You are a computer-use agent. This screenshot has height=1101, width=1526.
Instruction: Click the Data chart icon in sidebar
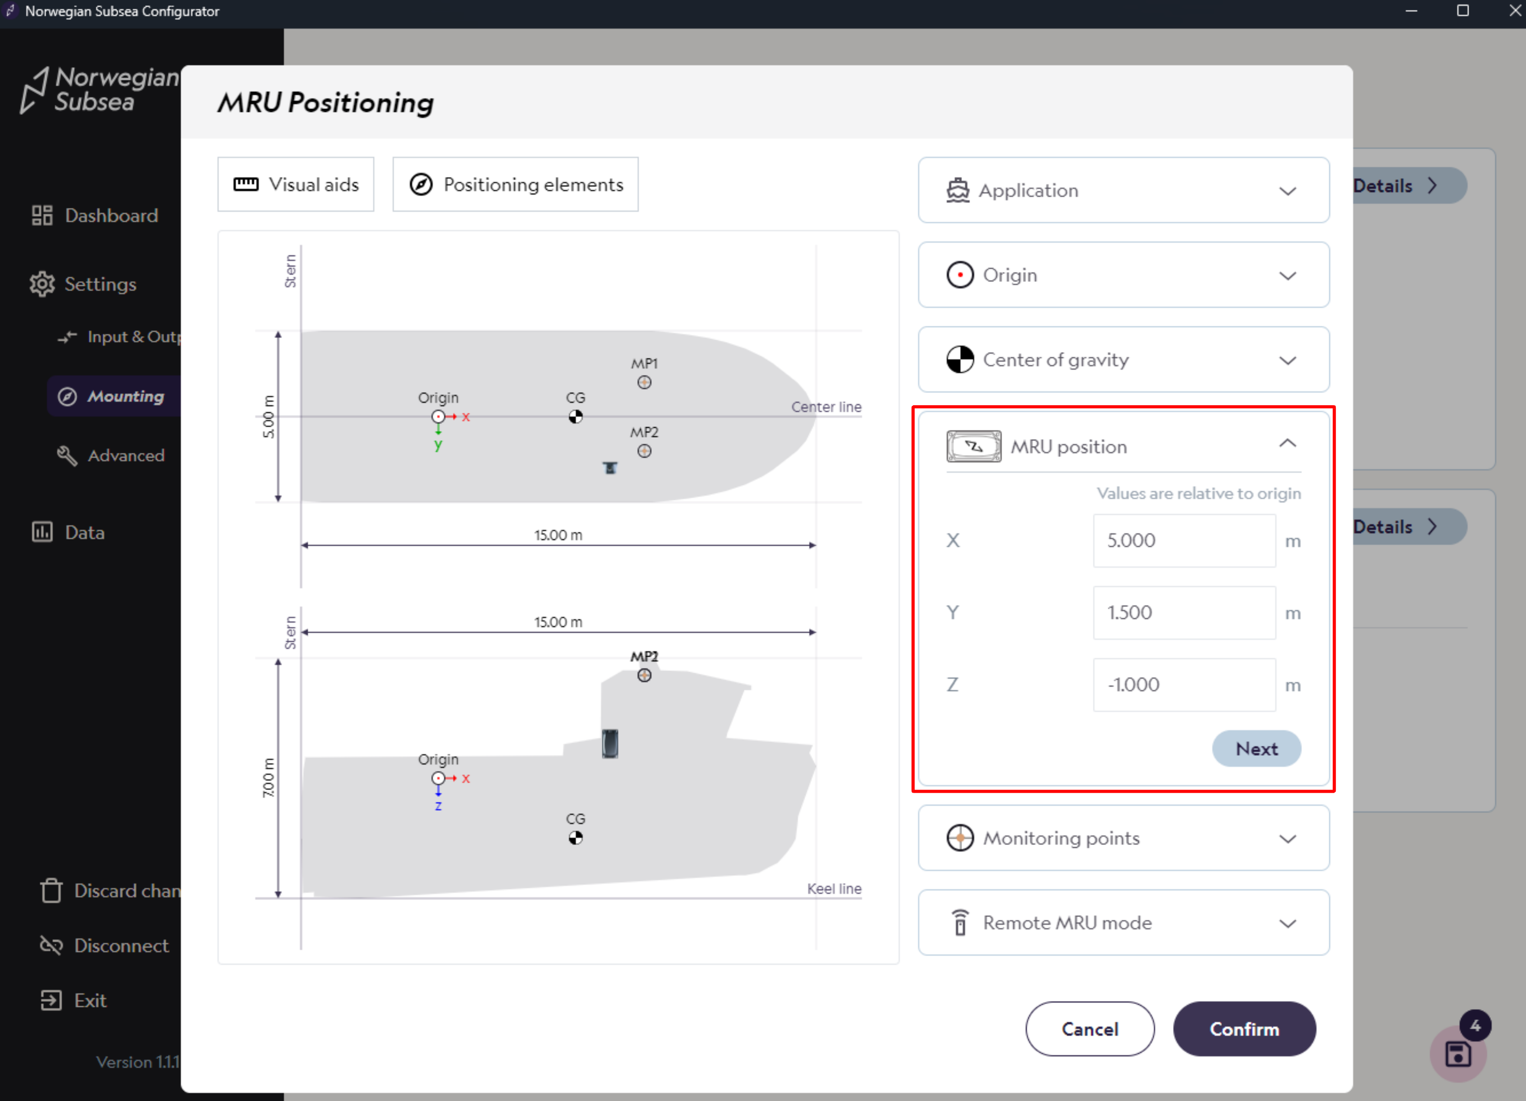point(42,532)
